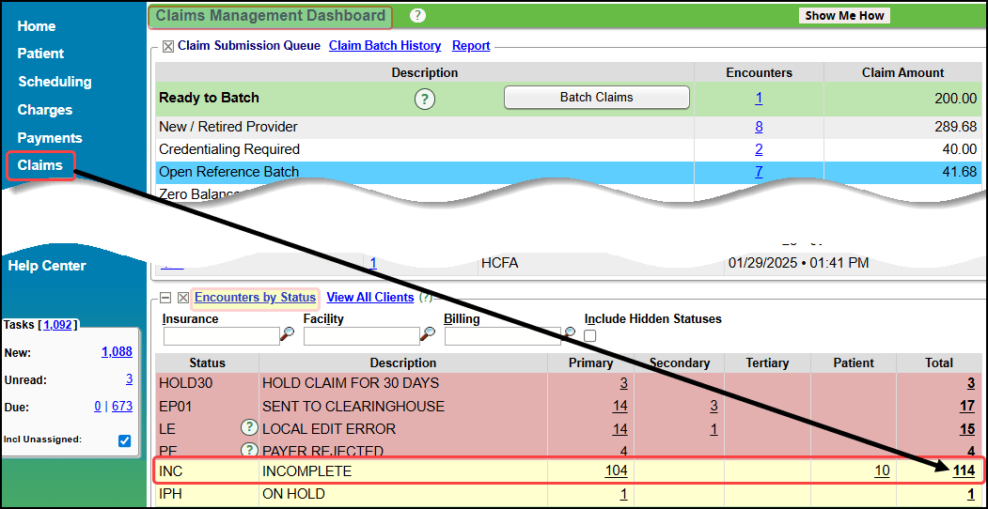Viewport: 988px width, 509px height.
Task: Click the help icon beside Claims Management Dashboard
Action: pos(418,16)
